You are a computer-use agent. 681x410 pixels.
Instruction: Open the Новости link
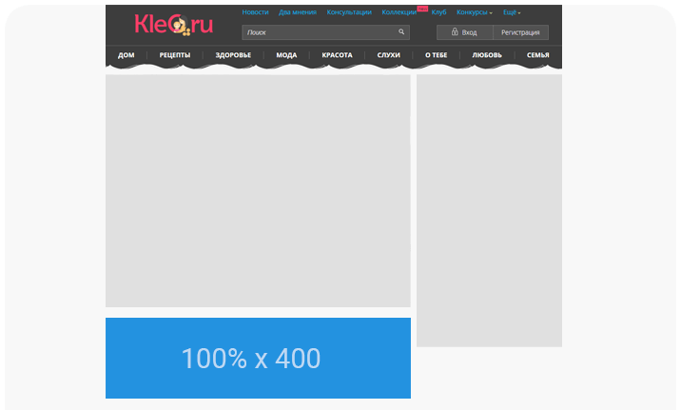click(x=255, y=12)
